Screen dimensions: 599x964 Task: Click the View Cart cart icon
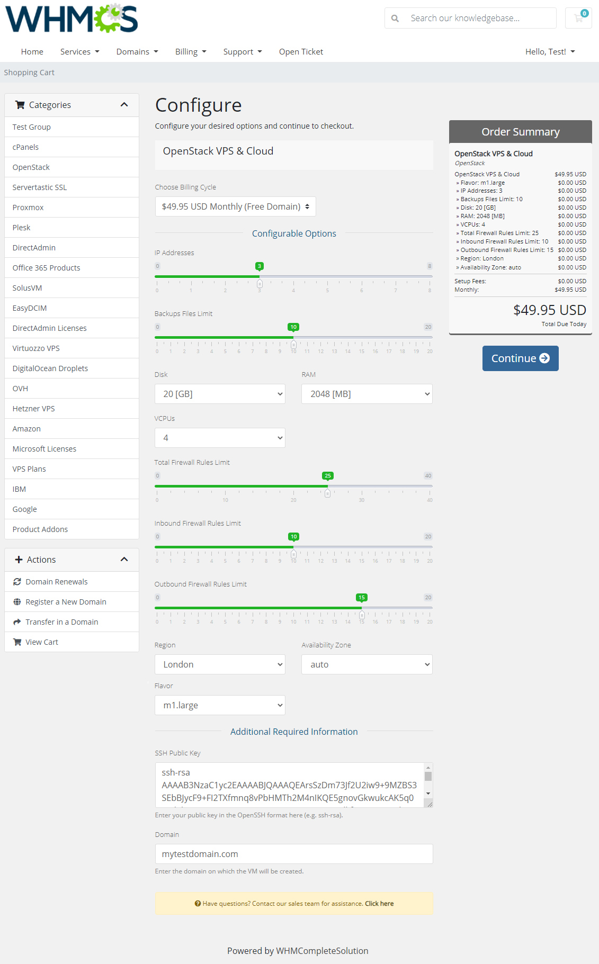(x=17, y=642)
